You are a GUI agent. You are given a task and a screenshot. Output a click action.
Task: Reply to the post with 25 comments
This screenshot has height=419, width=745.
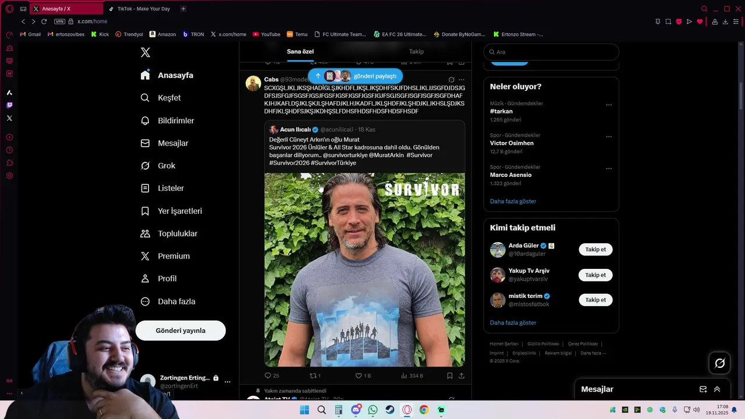tap(272, 376)
